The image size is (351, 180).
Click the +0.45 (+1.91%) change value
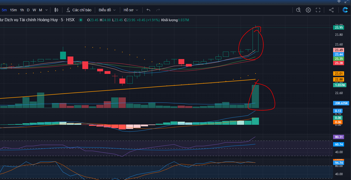point(148,20)
